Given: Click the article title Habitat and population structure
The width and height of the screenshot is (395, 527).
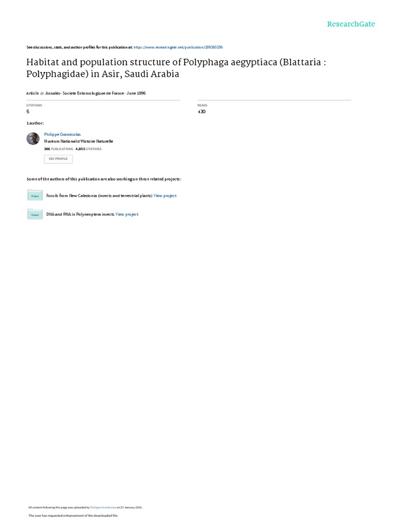Looking at the screenshot, I should coord(176,68).
